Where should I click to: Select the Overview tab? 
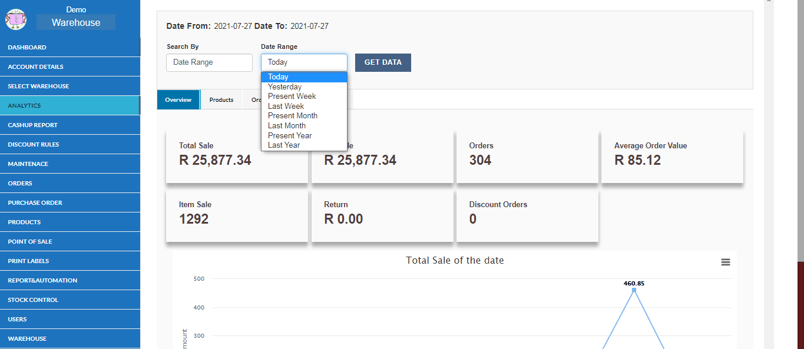[x=178, y=99]
